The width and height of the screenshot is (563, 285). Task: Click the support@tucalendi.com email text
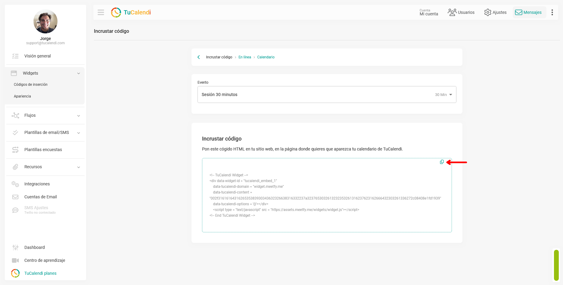point(45,43)
